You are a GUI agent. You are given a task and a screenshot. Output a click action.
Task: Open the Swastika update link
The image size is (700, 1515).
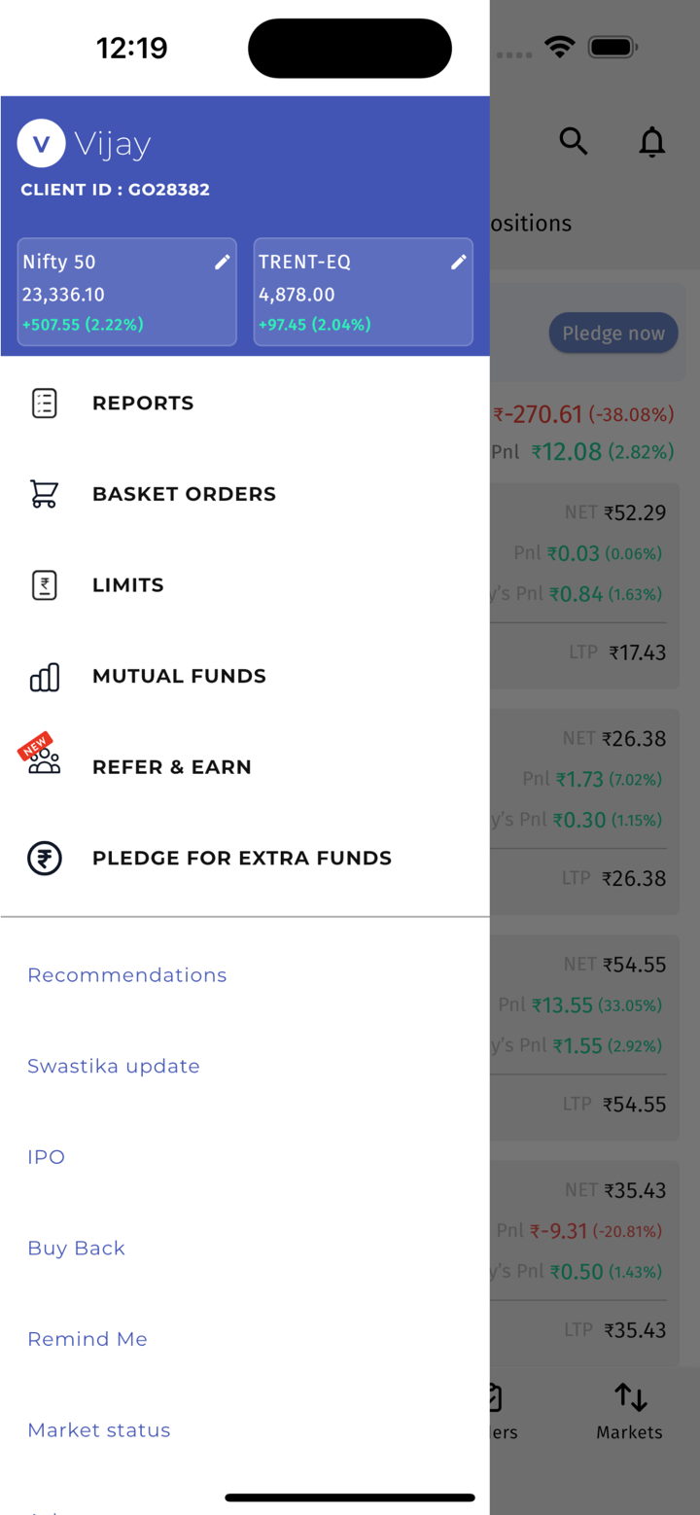113,1067
